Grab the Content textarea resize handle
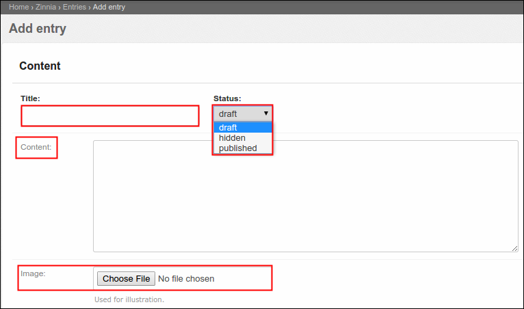The width and height of the screenshot is (524, 309). tap(515, 249)
